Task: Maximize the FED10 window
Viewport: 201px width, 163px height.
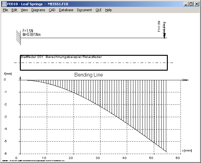Action: [191, 4]
